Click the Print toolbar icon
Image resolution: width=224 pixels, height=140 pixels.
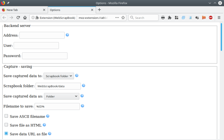pyautogui.click(x=163, y=18)
